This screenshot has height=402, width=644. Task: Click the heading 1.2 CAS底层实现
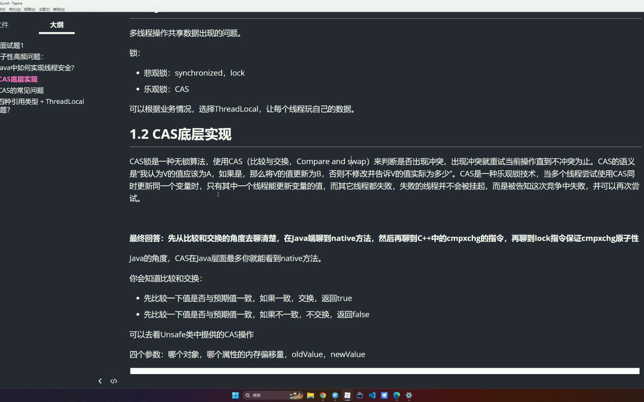tap(180, 134)
